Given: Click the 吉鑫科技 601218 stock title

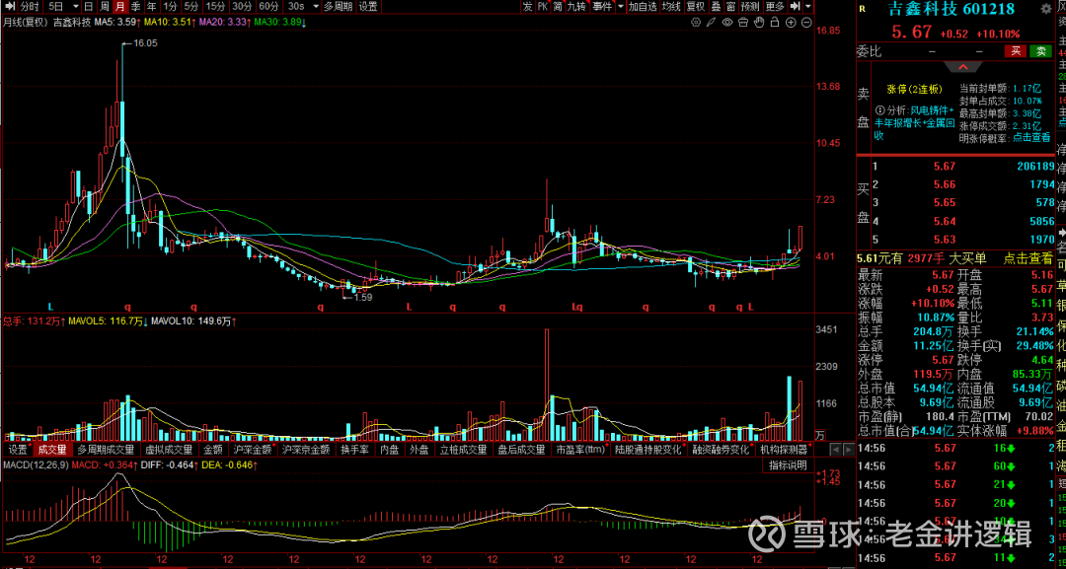Looking at the screenshot, I should (952, 9).
